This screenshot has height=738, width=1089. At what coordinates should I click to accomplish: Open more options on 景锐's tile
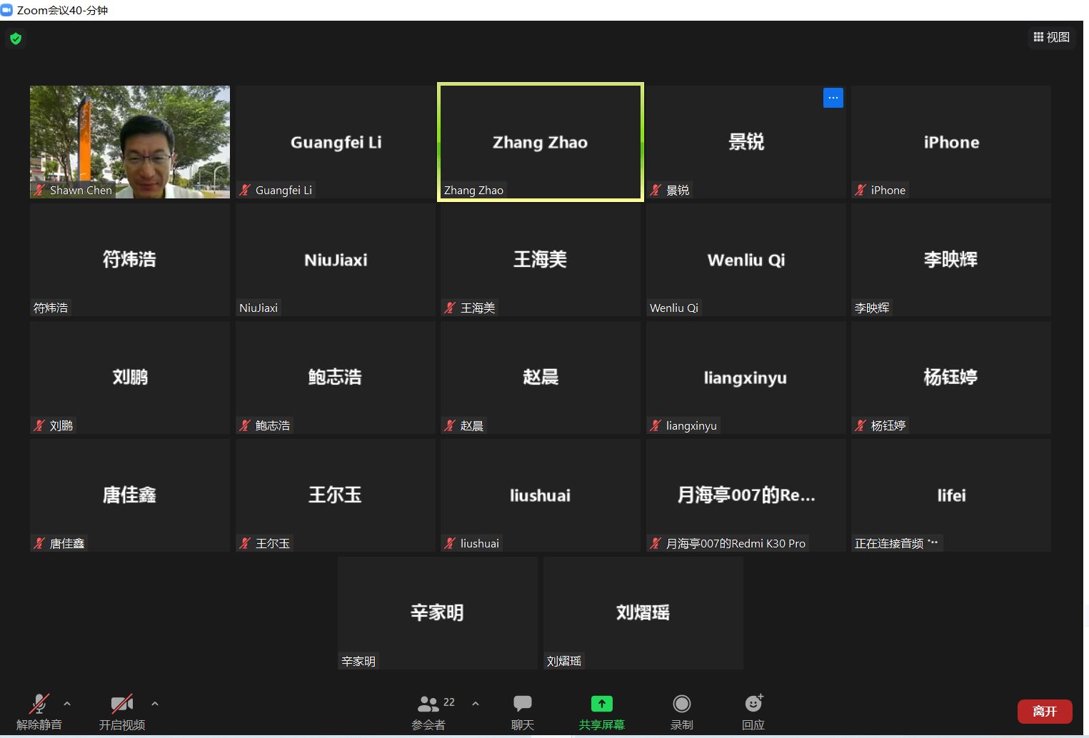[x=833, y=98]
